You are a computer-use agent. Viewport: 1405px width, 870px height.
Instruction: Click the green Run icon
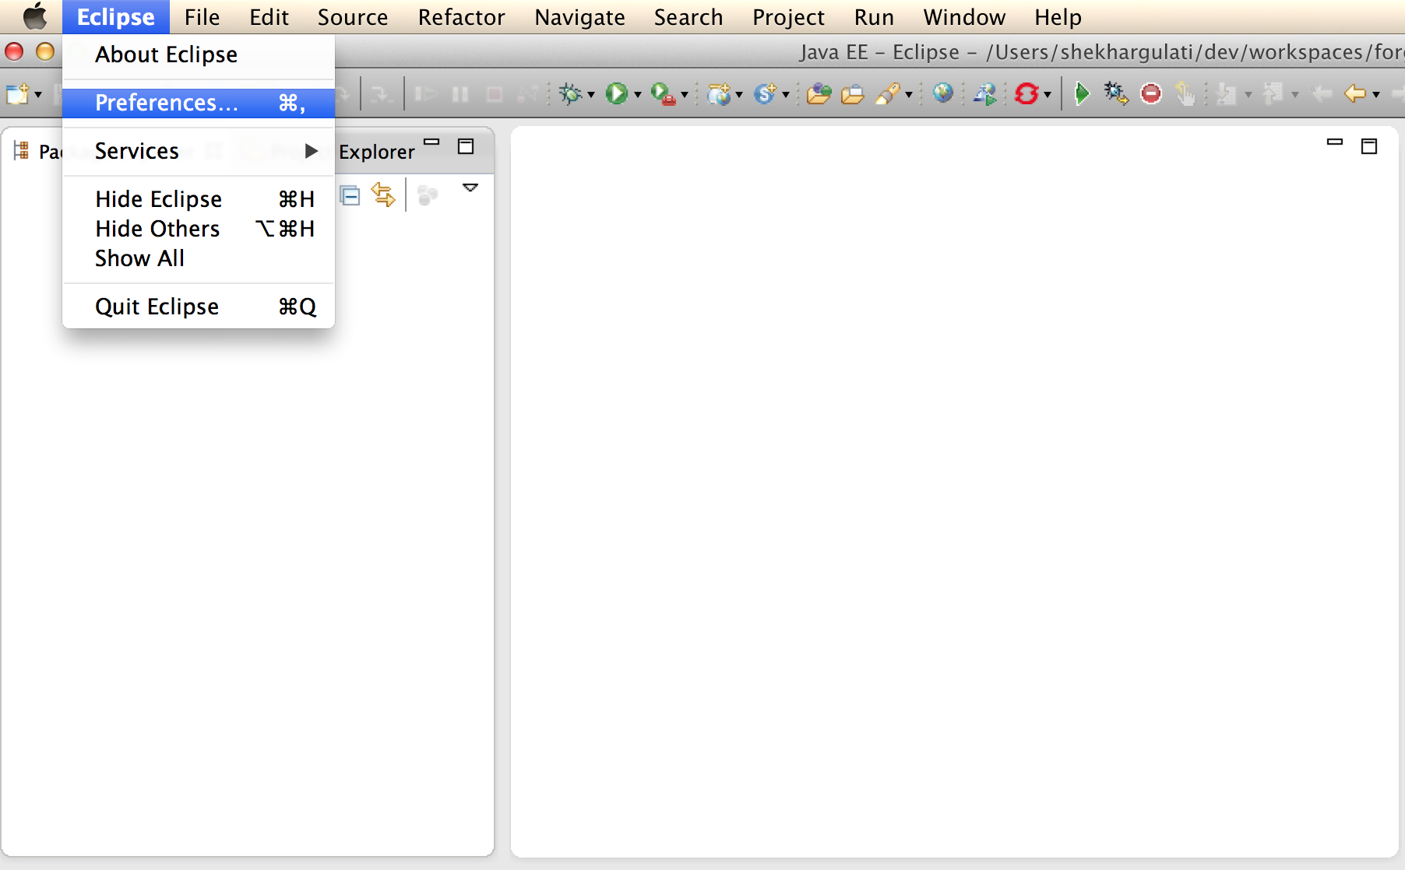tap(617, 94)
